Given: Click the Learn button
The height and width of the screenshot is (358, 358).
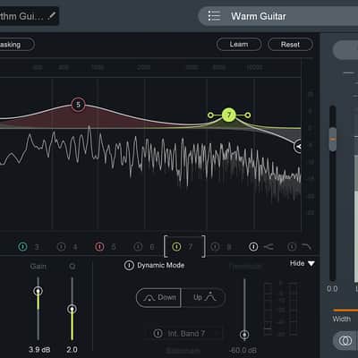Looking at the screenshot, I should tap(239, 45).
